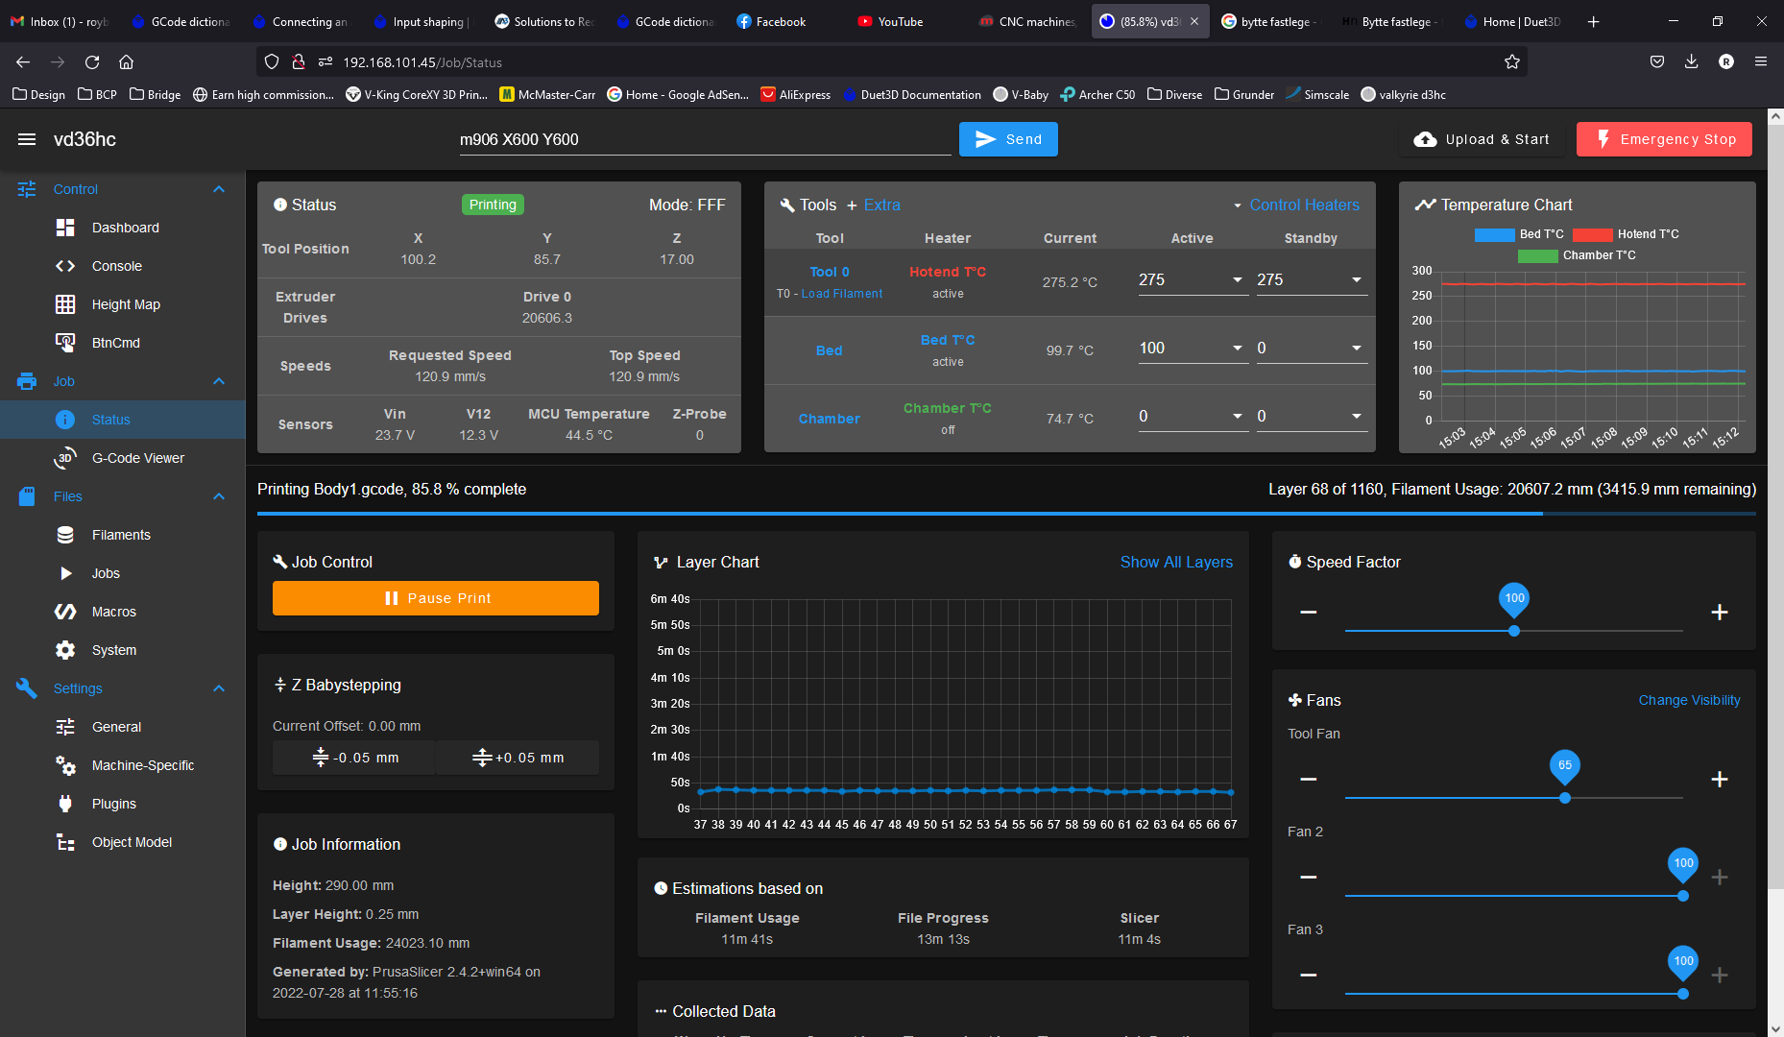Send the entered G-code command
This screenshot has height=1037, width=1784.
coord(1008,139)
